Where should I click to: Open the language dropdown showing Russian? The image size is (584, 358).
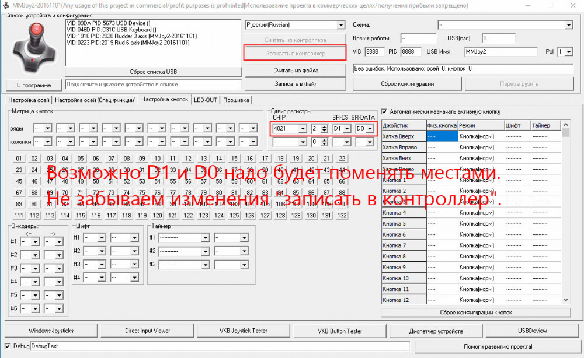(341, 25)
